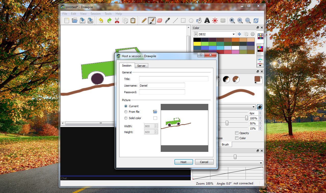
Task: Click the Chat input box
Action: 126,178
